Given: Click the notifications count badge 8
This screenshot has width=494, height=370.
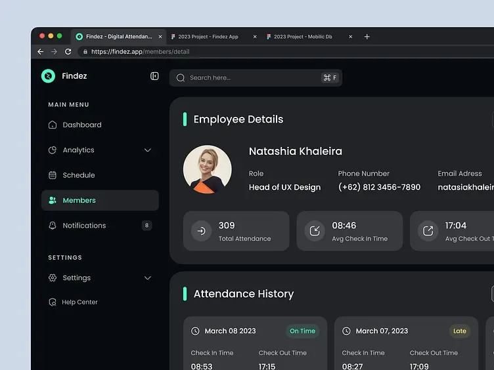Looking at the screenshot, I should point(146,225).
